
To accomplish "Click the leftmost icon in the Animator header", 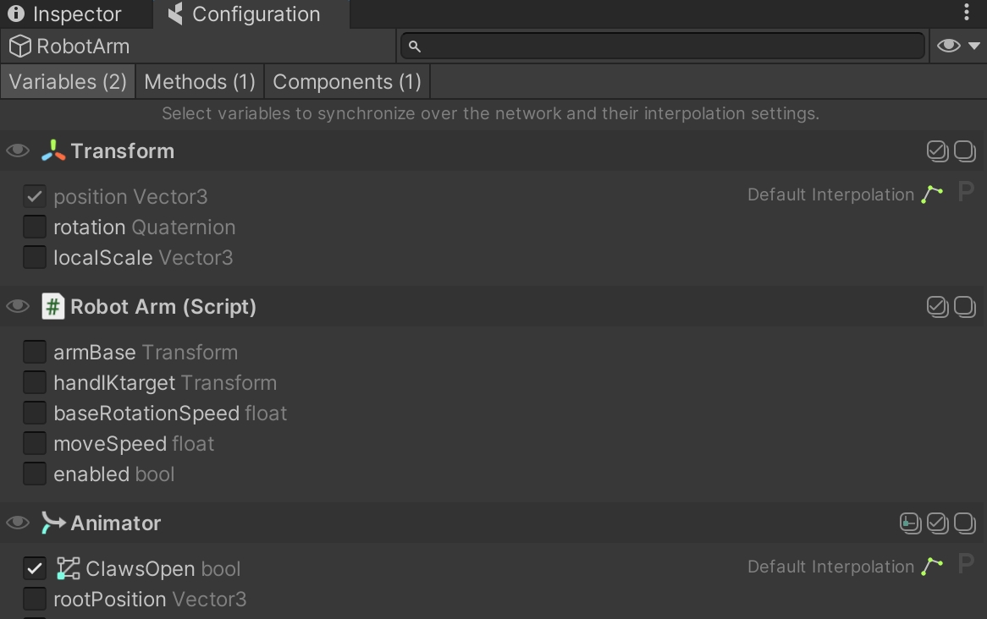I will pyautogui.click(x=910, y=523).
